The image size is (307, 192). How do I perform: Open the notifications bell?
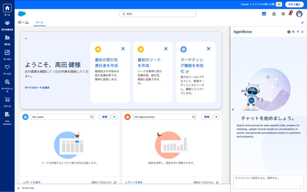tap(290, 14)
